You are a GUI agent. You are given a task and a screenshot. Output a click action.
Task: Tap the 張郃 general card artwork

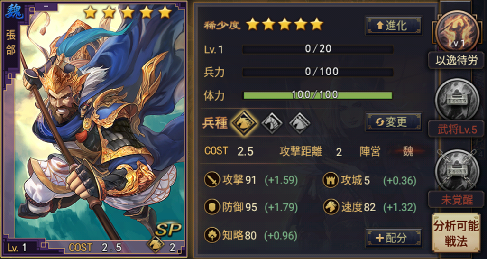pyautogui.click(x=95, y=129)
